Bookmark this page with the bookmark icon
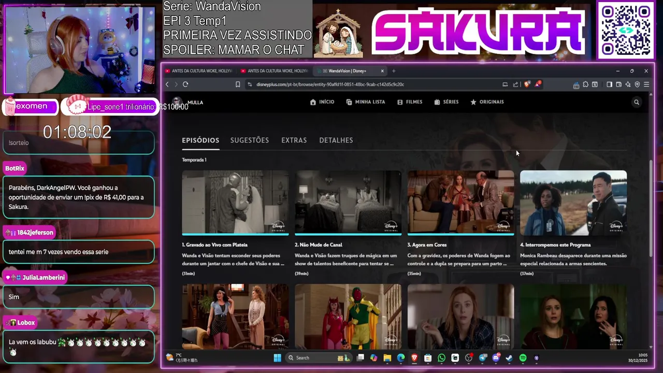The image size is (663, 373). [x=238, y=84]
